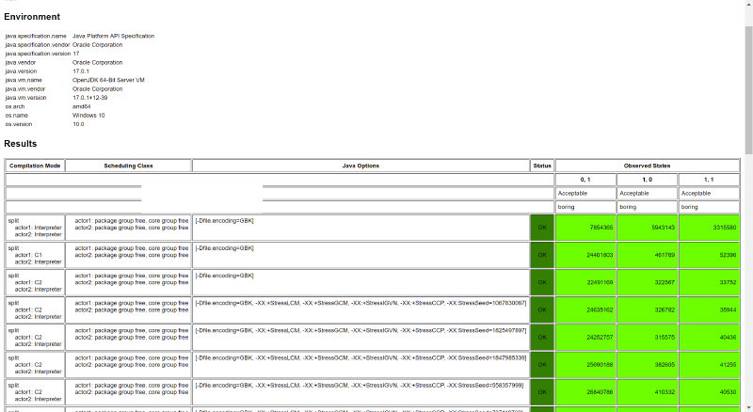Click the Scheduling Class column header

[x=128, y=166]
